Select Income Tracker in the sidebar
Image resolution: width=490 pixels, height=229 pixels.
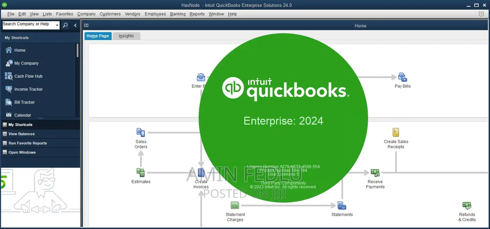28,89
